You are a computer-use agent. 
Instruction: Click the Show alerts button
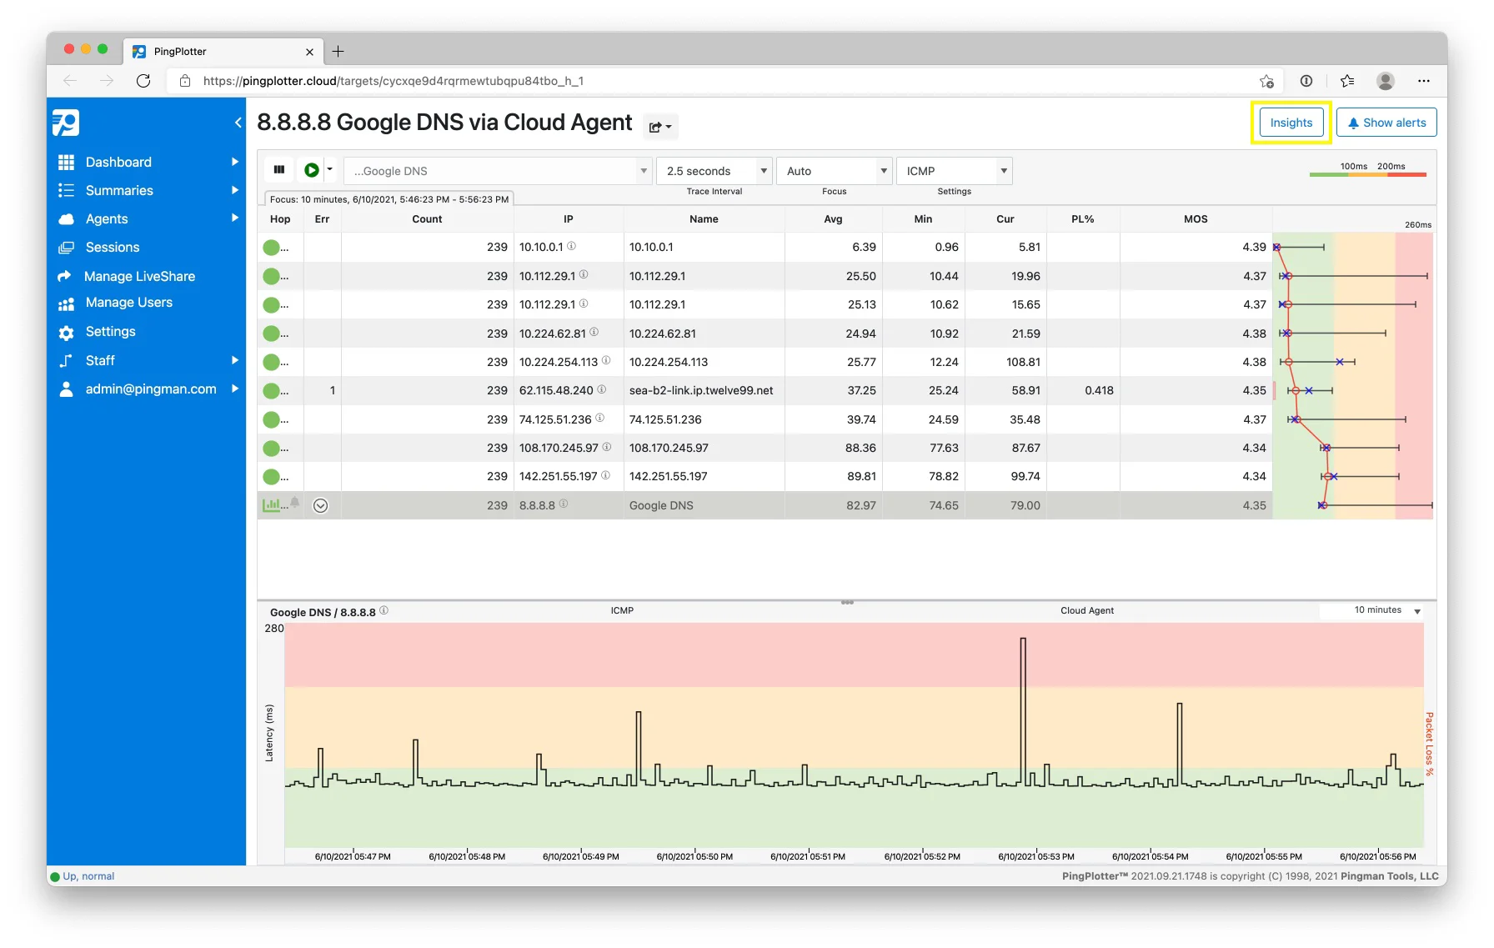tap(1386, 123)
